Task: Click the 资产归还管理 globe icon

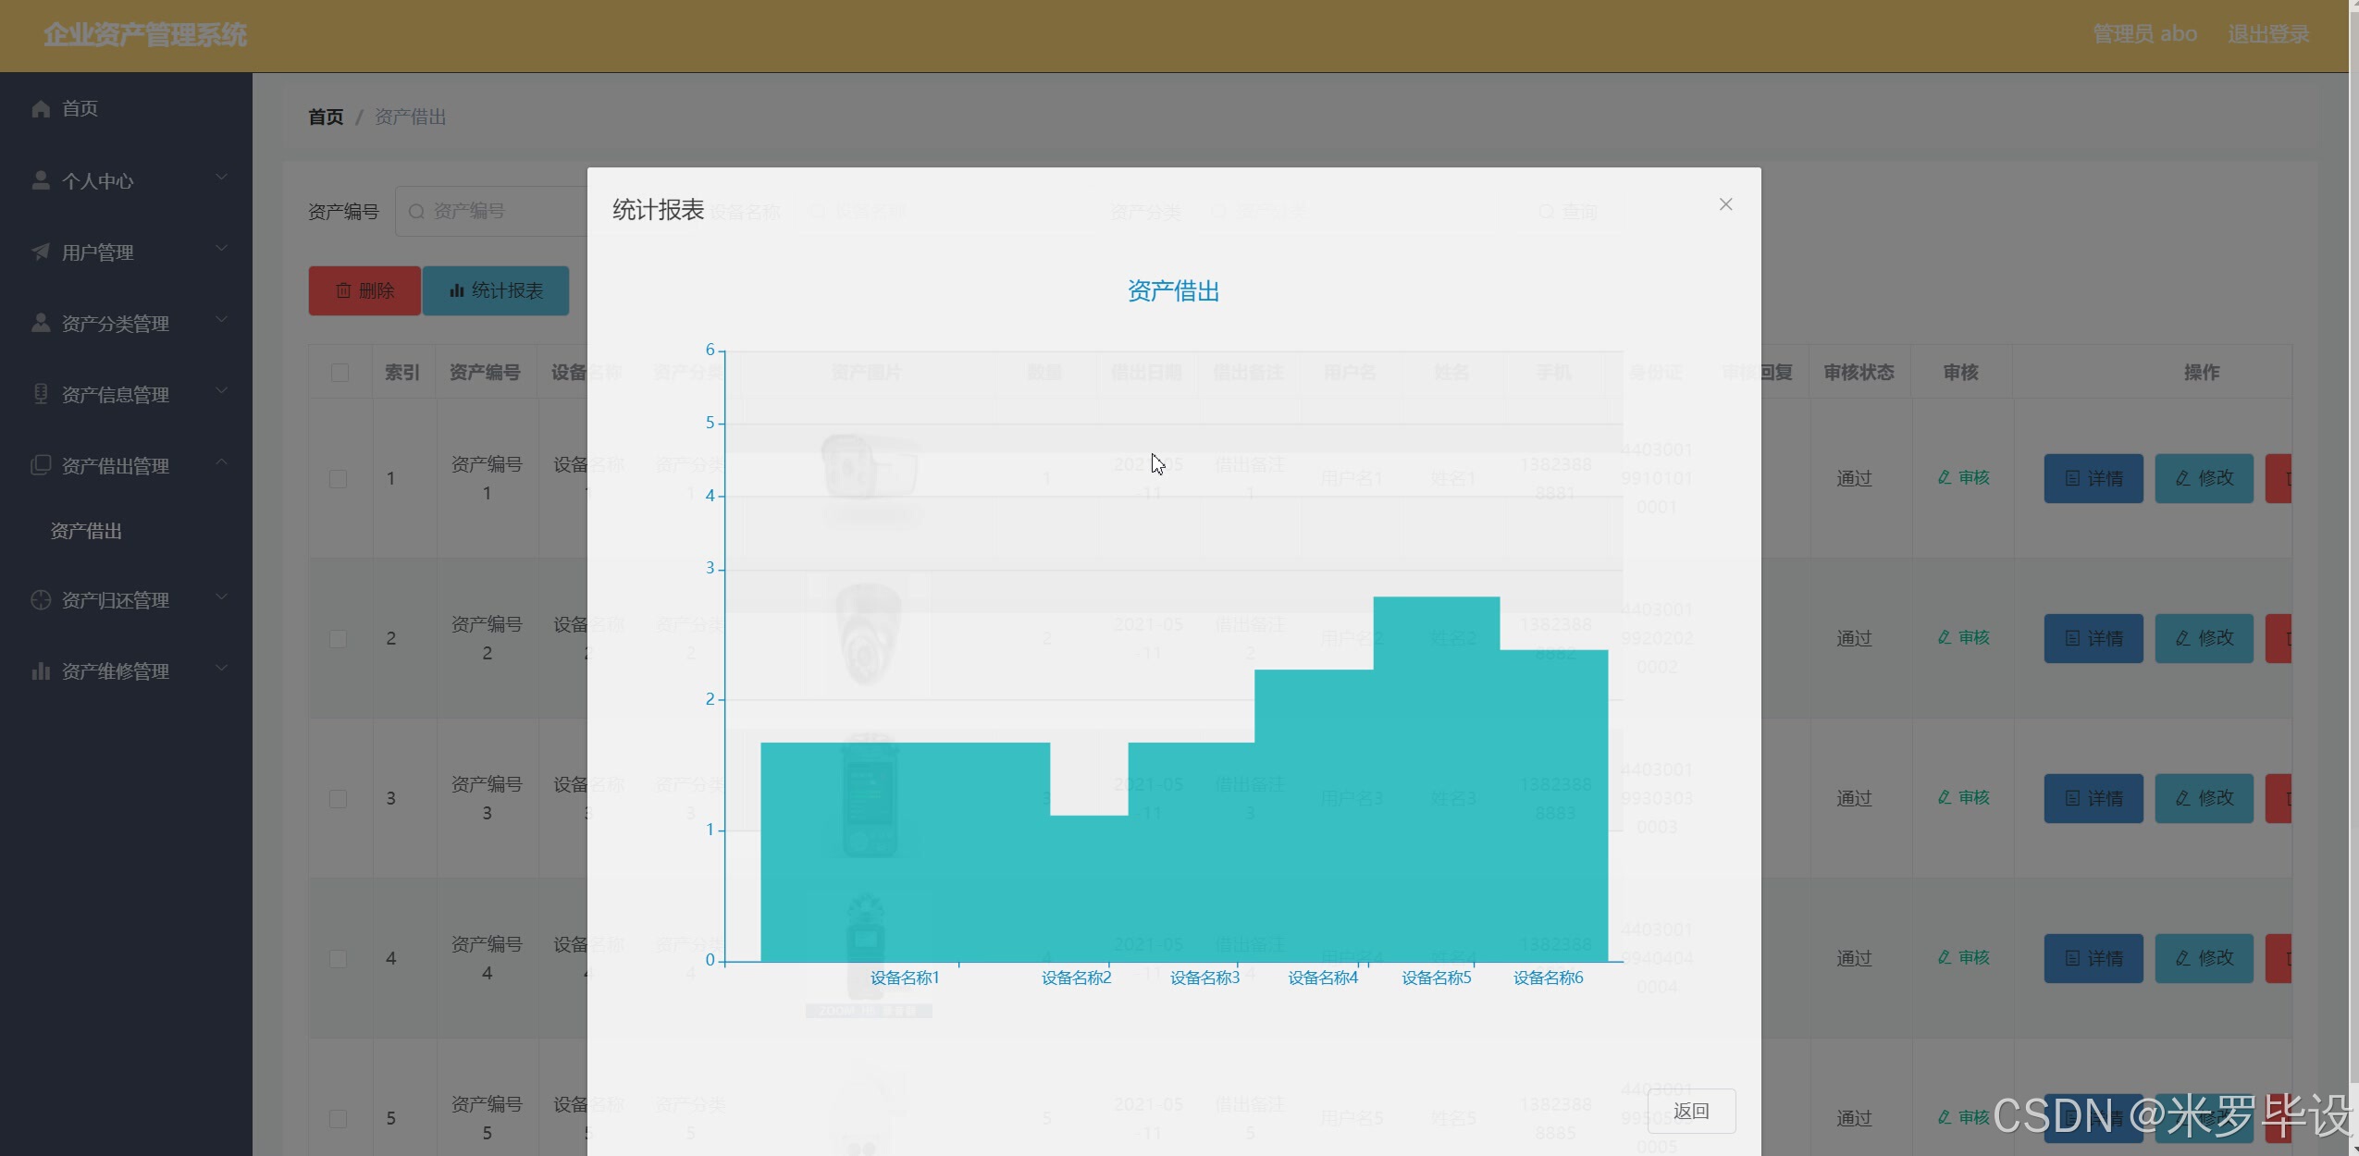Action: [41, 599]
